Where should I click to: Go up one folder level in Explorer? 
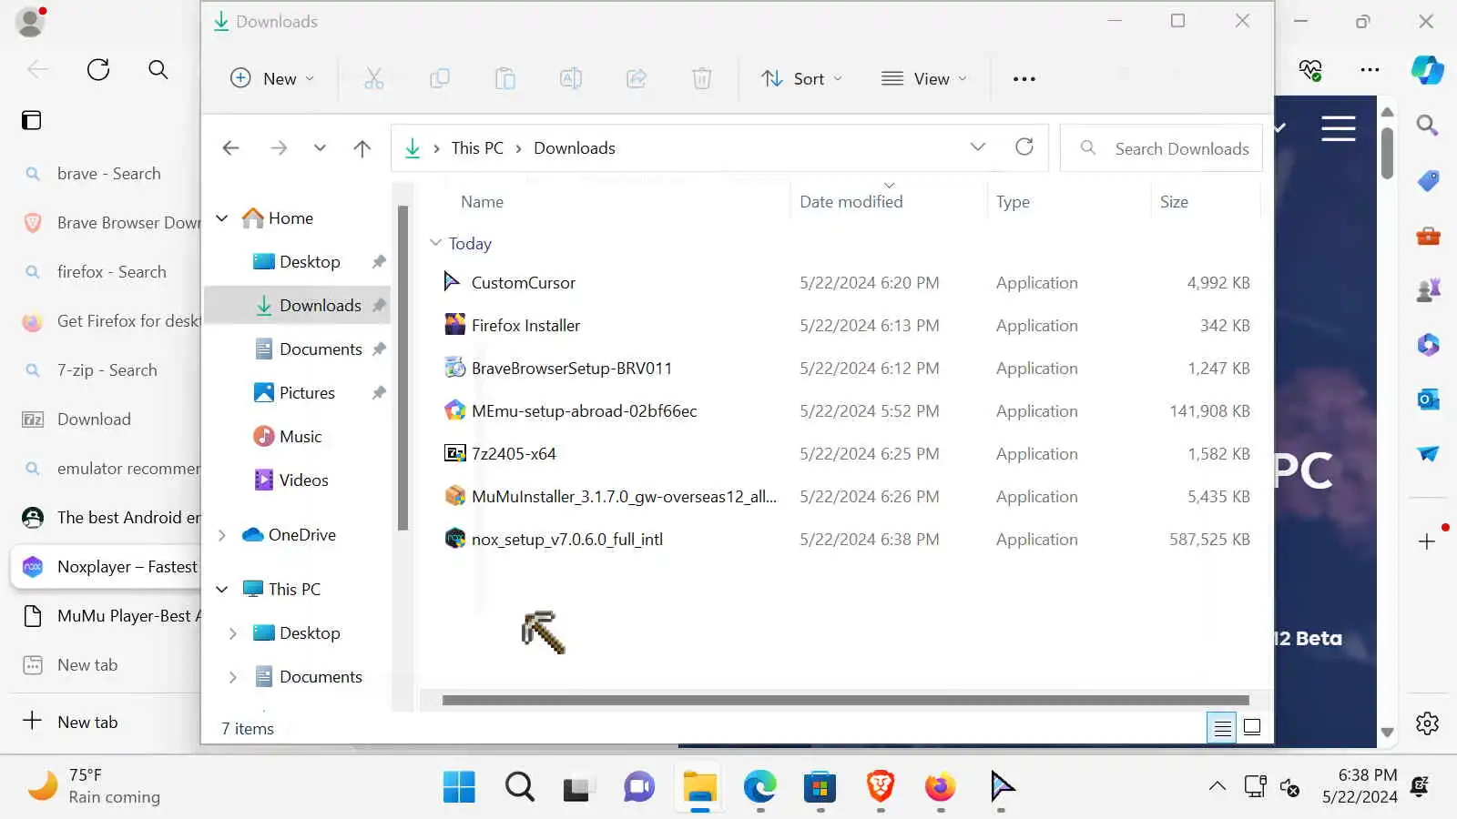click(362, 148)
